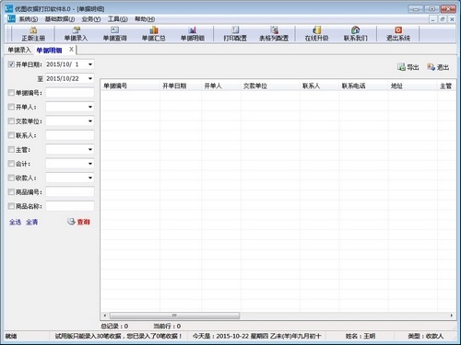This screenshot has height=345, width=461.
Task: Click the 联系电话 column header
Action: tap(363, 86)
